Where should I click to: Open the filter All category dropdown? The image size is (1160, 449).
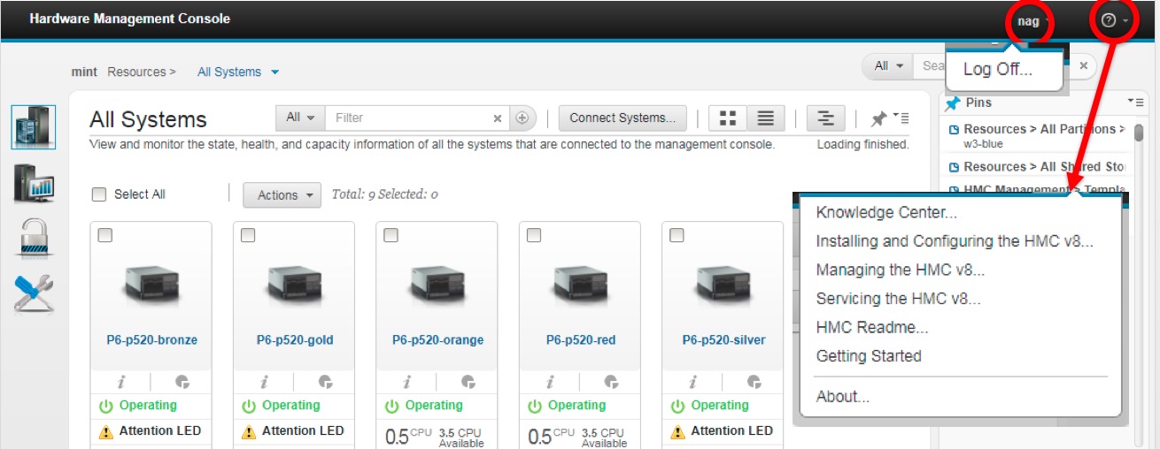tap(300, 118)
